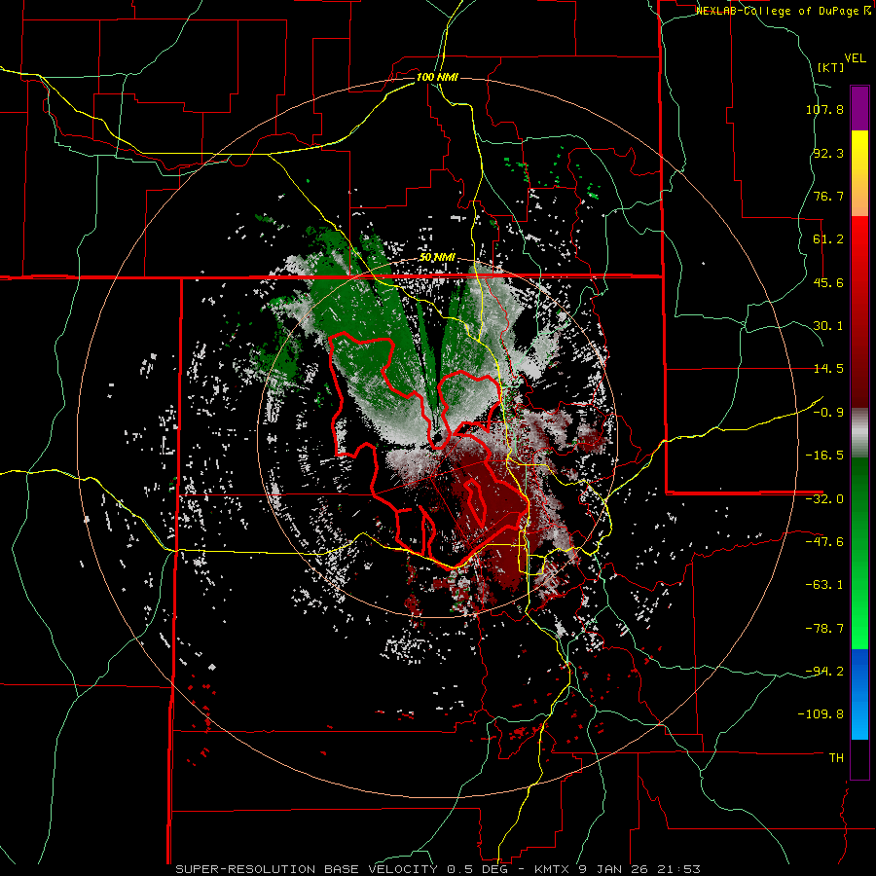Pick the red segment of velocity color bar
876x876 pixels.
point(859,311)
